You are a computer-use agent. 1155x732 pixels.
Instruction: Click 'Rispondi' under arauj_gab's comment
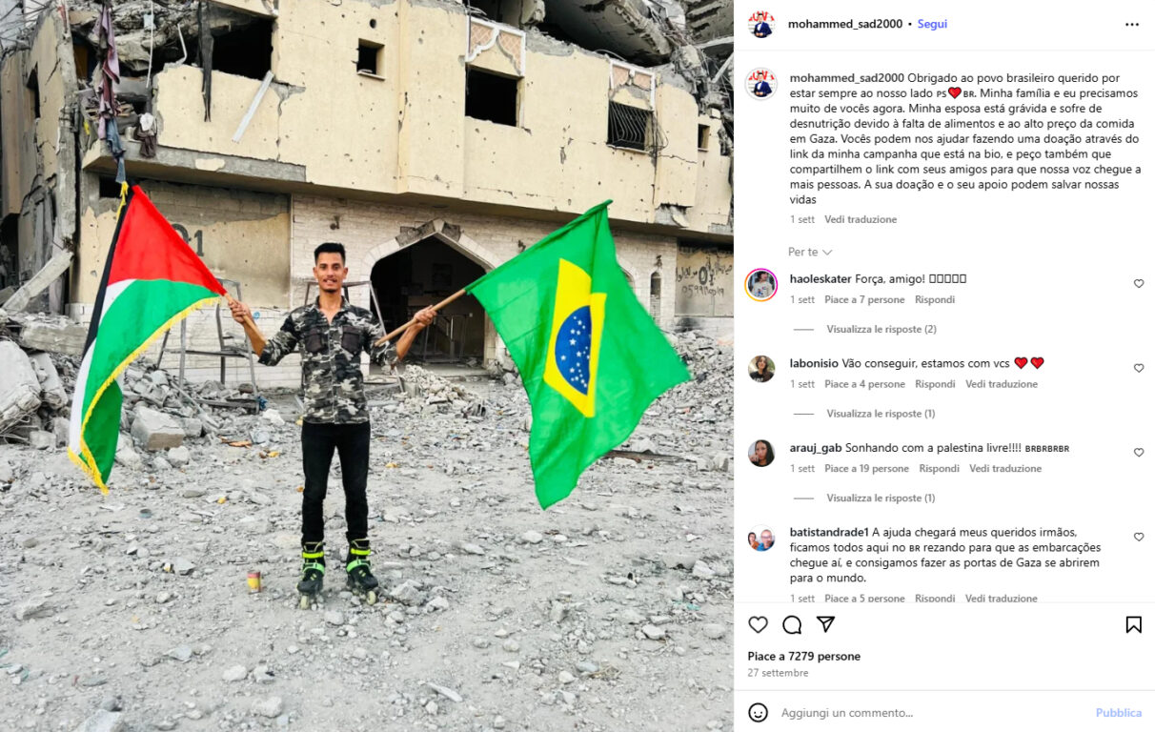[939, 469]
